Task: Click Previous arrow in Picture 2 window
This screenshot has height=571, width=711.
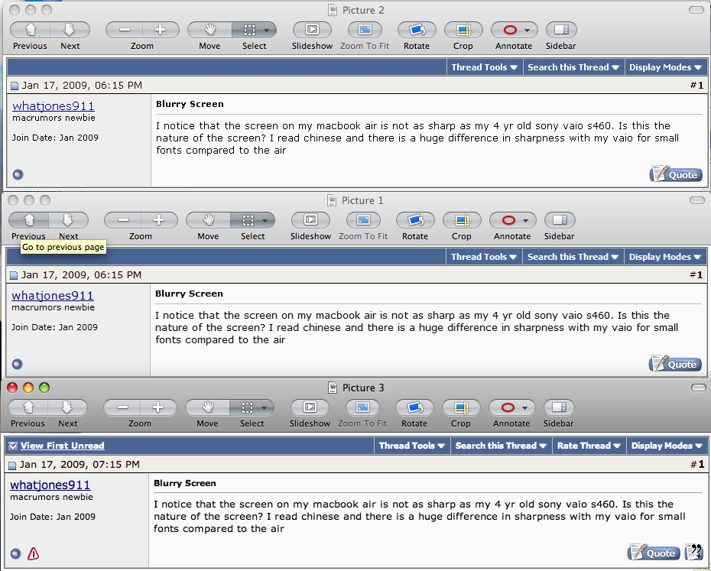Action: pos(30,30)
